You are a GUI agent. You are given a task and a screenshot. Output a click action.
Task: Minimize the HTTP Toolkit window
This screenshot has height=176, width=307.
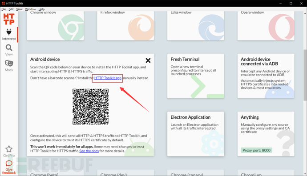point(281,3)
